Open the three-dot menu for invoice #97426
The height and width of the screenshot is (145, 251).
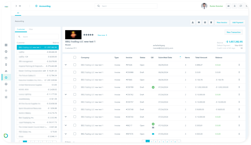(239, 65)
